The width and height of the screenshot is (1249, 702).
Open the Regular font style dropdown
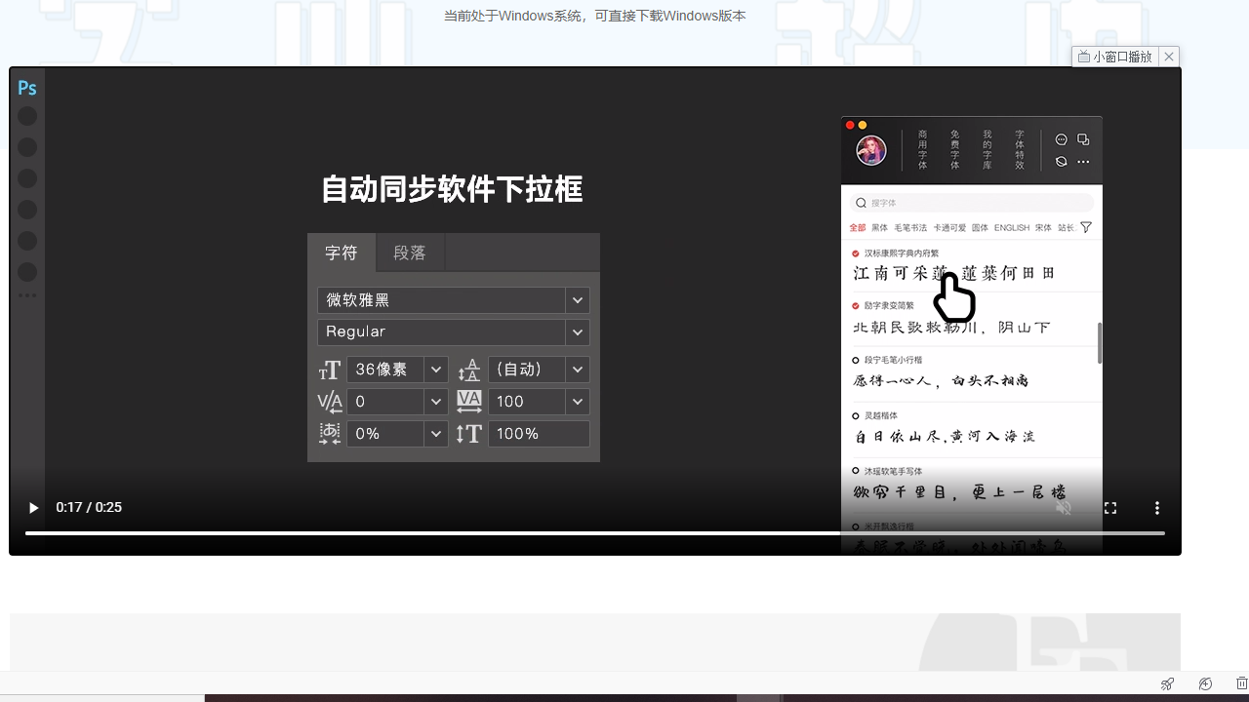[577, 331]
